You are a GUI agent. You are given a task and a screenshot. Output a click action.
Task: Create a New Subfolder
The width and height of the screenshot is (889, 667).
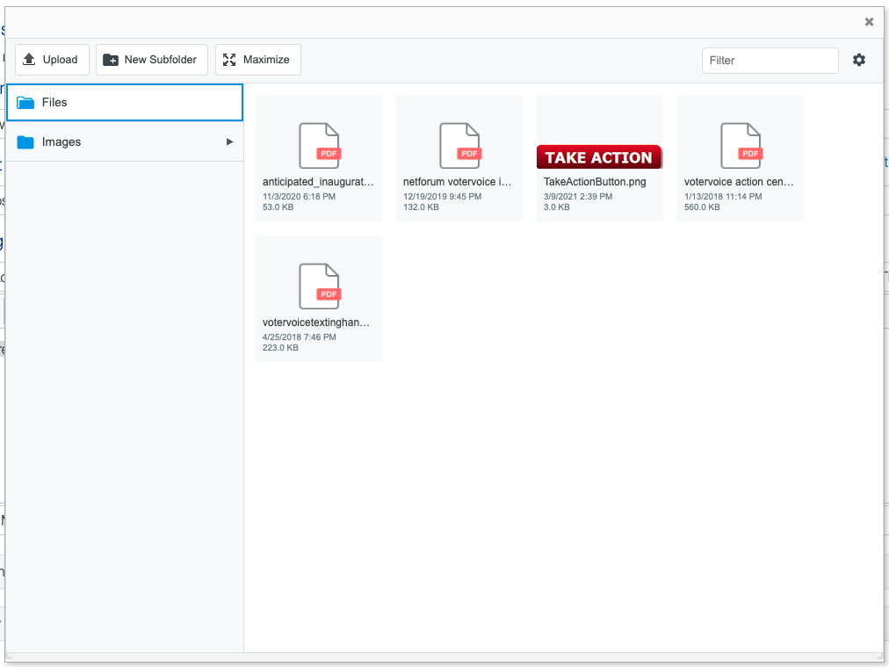pos(152,60)
